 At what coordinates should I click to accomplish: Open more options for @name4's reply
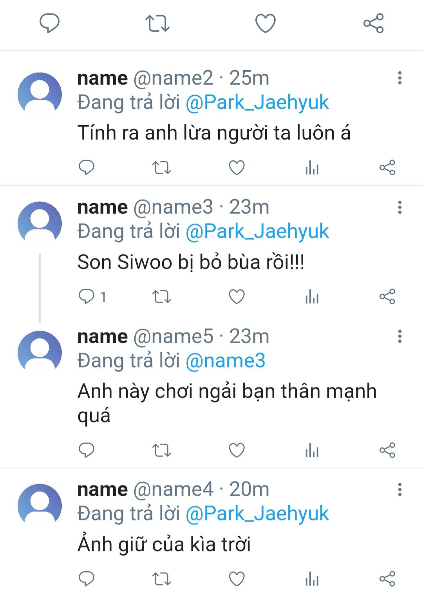tap(399, 489)
